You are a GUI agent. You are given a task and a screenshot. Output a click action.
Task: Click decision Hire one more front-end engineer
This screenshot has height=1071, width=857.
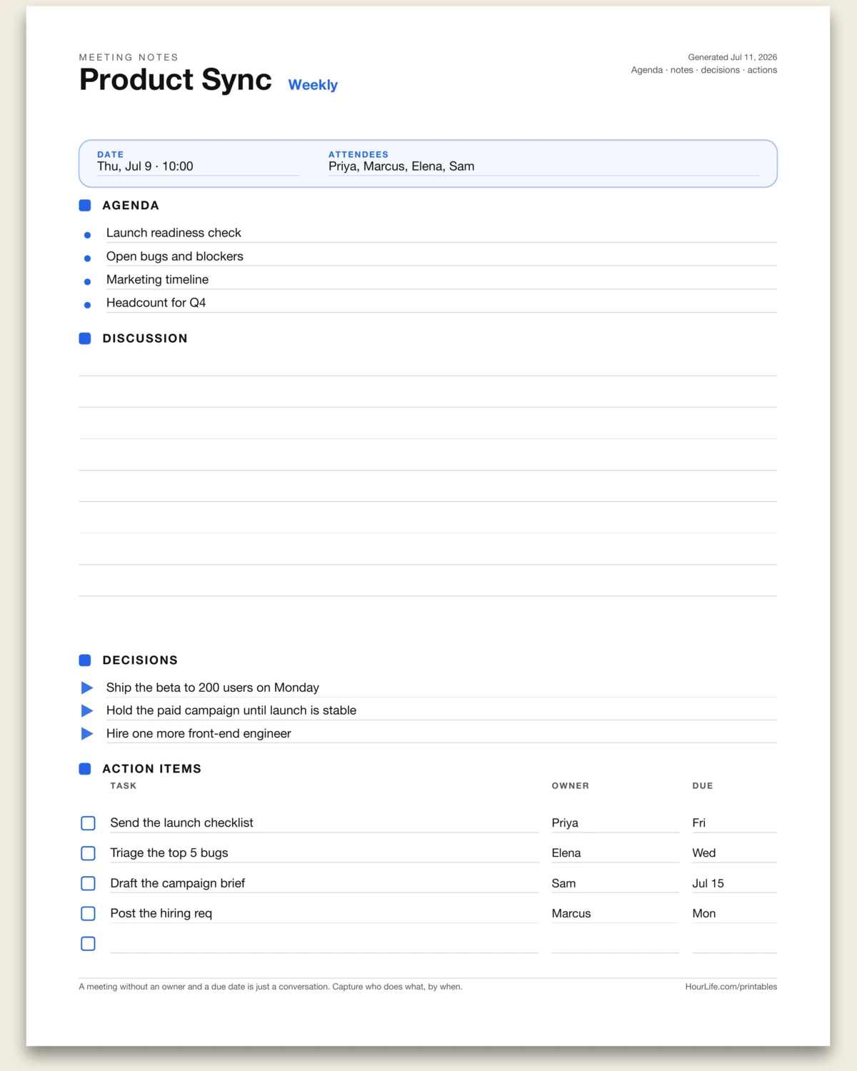click(199, 733)
